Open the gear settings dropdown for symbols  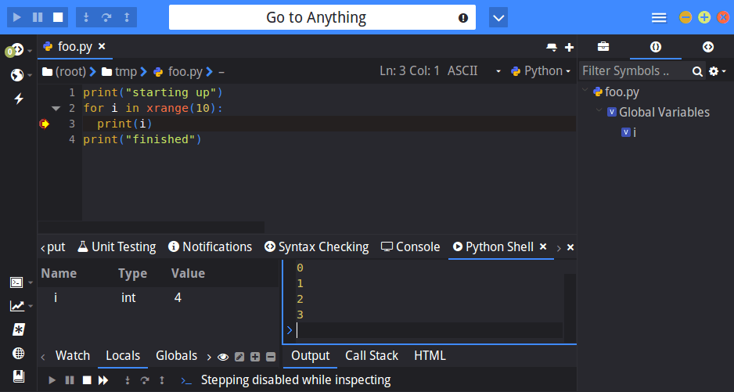coord(717,71)
